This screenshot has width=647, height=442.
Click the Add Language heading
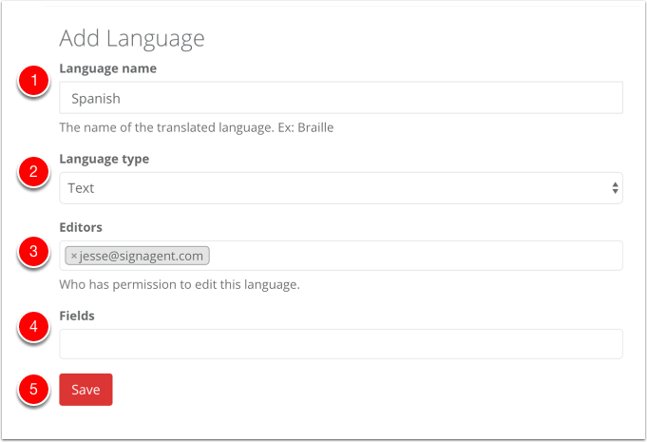point(132,39)
